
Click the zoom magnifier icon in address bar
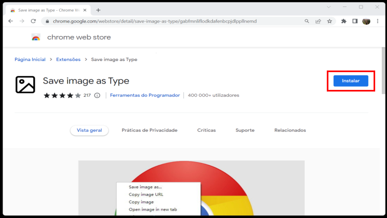click(x=307, y=21)
